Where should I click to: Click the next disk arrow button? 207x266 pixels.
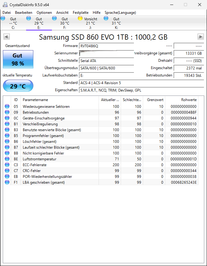click(201, 37)
